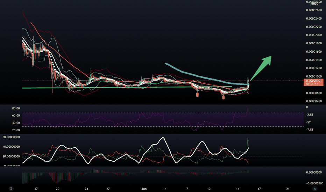Click price axis label 0.00002000
Screen dimensions: 326x192
coord(314,35)
